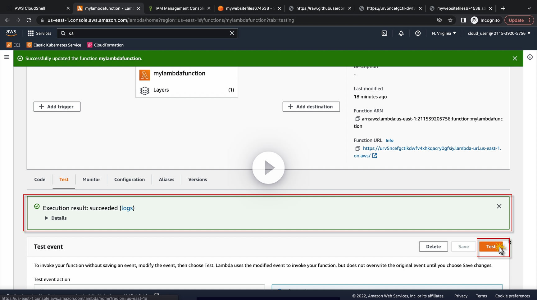Open the Incognito profile indicator
Image resolution: width=537 pixels, height=300 pixels.
pyautogui.click(x=485, y=20)
